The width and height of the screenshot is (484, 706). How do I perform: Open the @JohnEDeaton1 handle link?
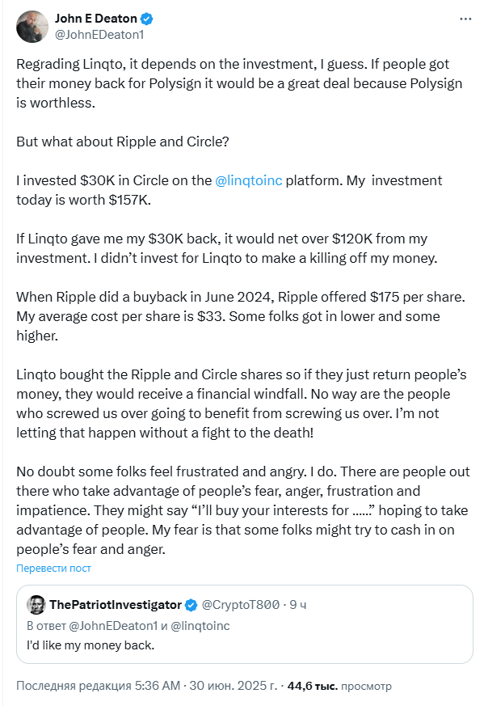pyautogui.click(x=99, y=35)
